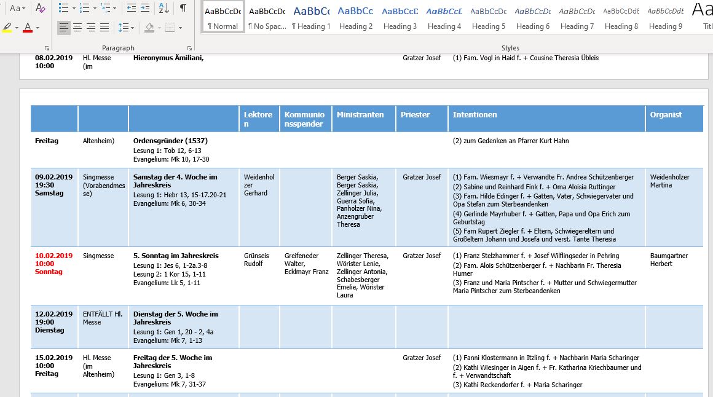Screen dimensions: 713x397
Task: Click Hieronymus Ämiliani heading
Action: 168,58
